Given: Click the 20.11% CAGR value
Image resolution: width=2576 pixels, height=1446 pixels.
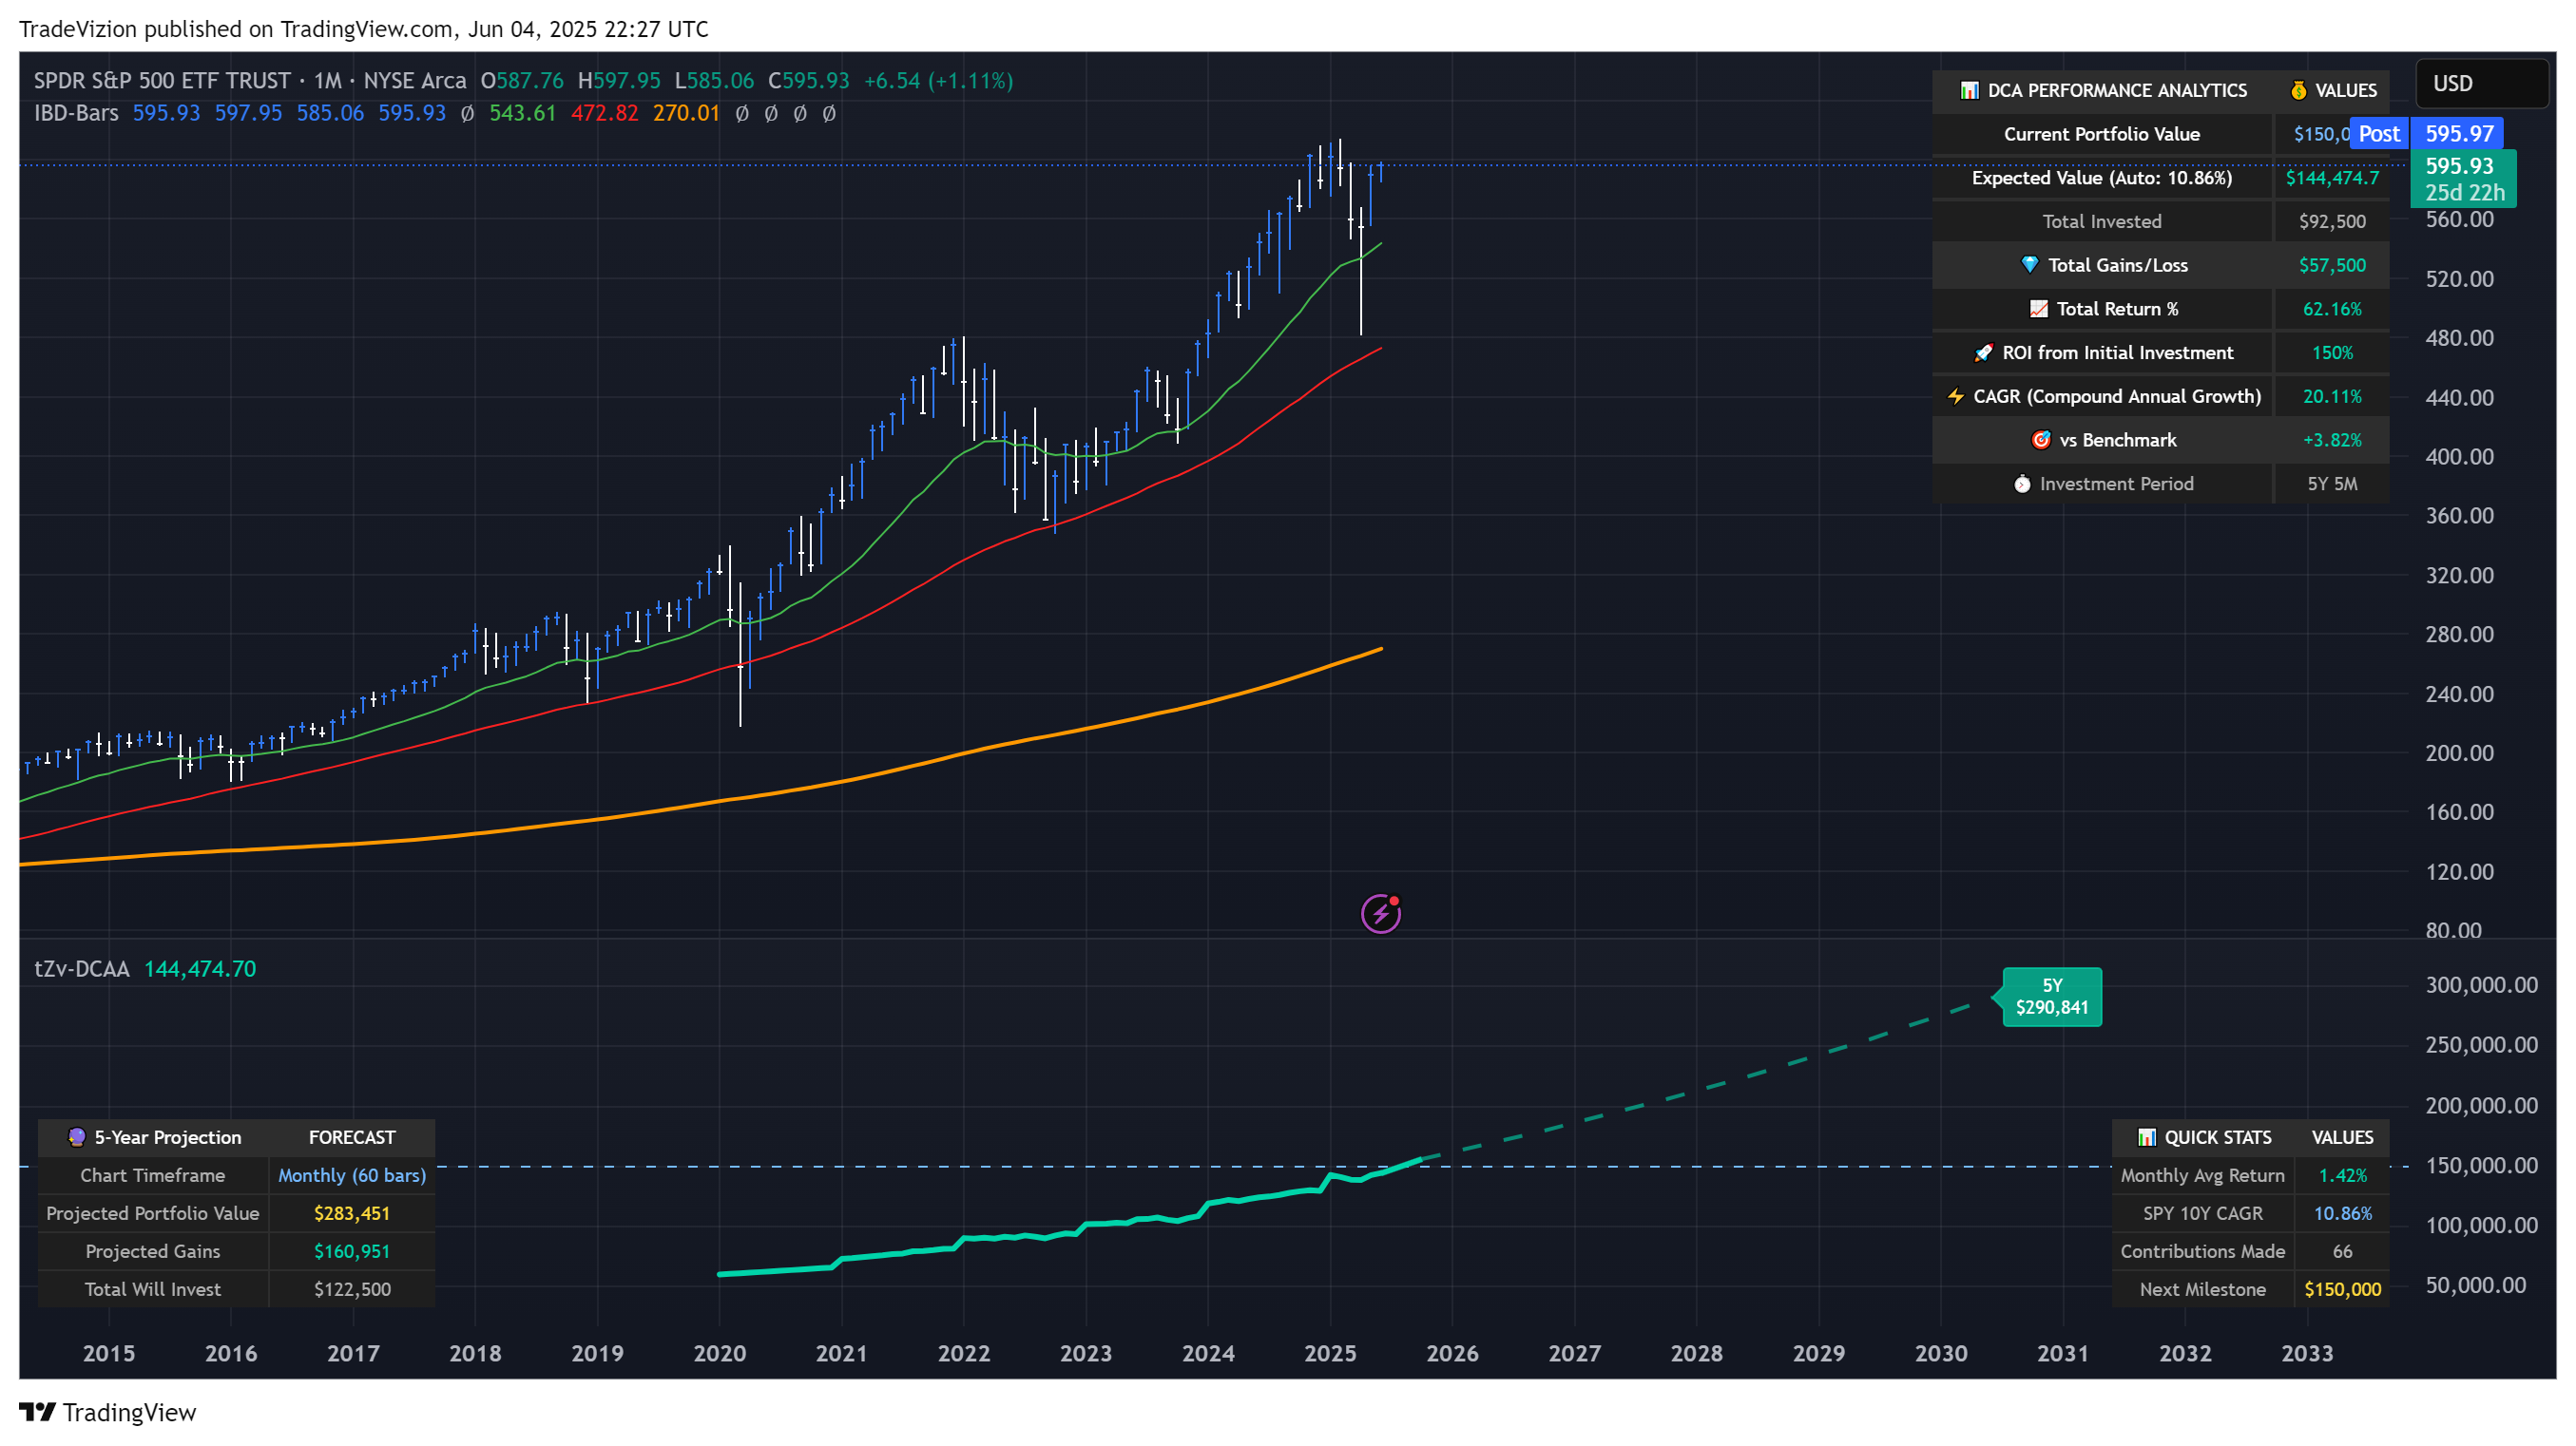Looking at the screenshot, I should click(x=2331, y=397).
